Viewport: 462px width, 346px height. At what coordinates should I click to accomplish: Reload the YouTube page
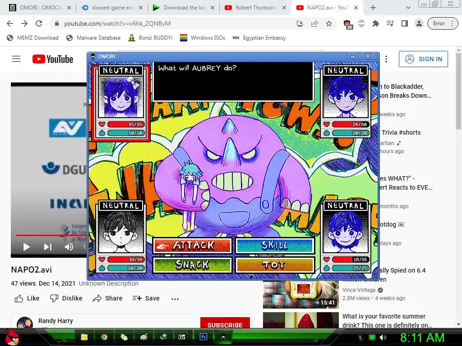tap(39, 23)
